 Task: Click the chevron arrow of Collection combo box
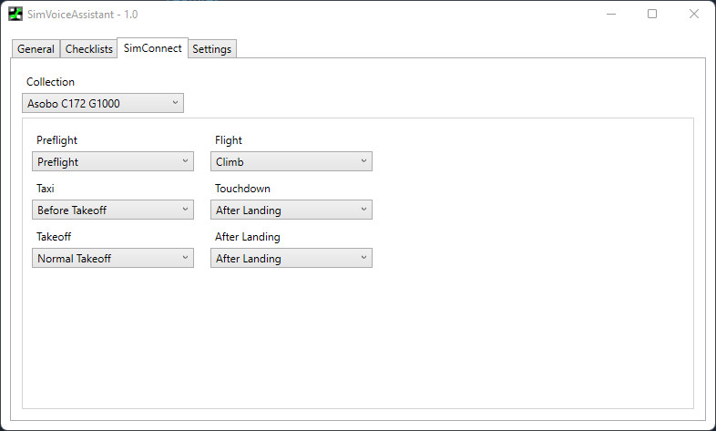coord(175,103)
